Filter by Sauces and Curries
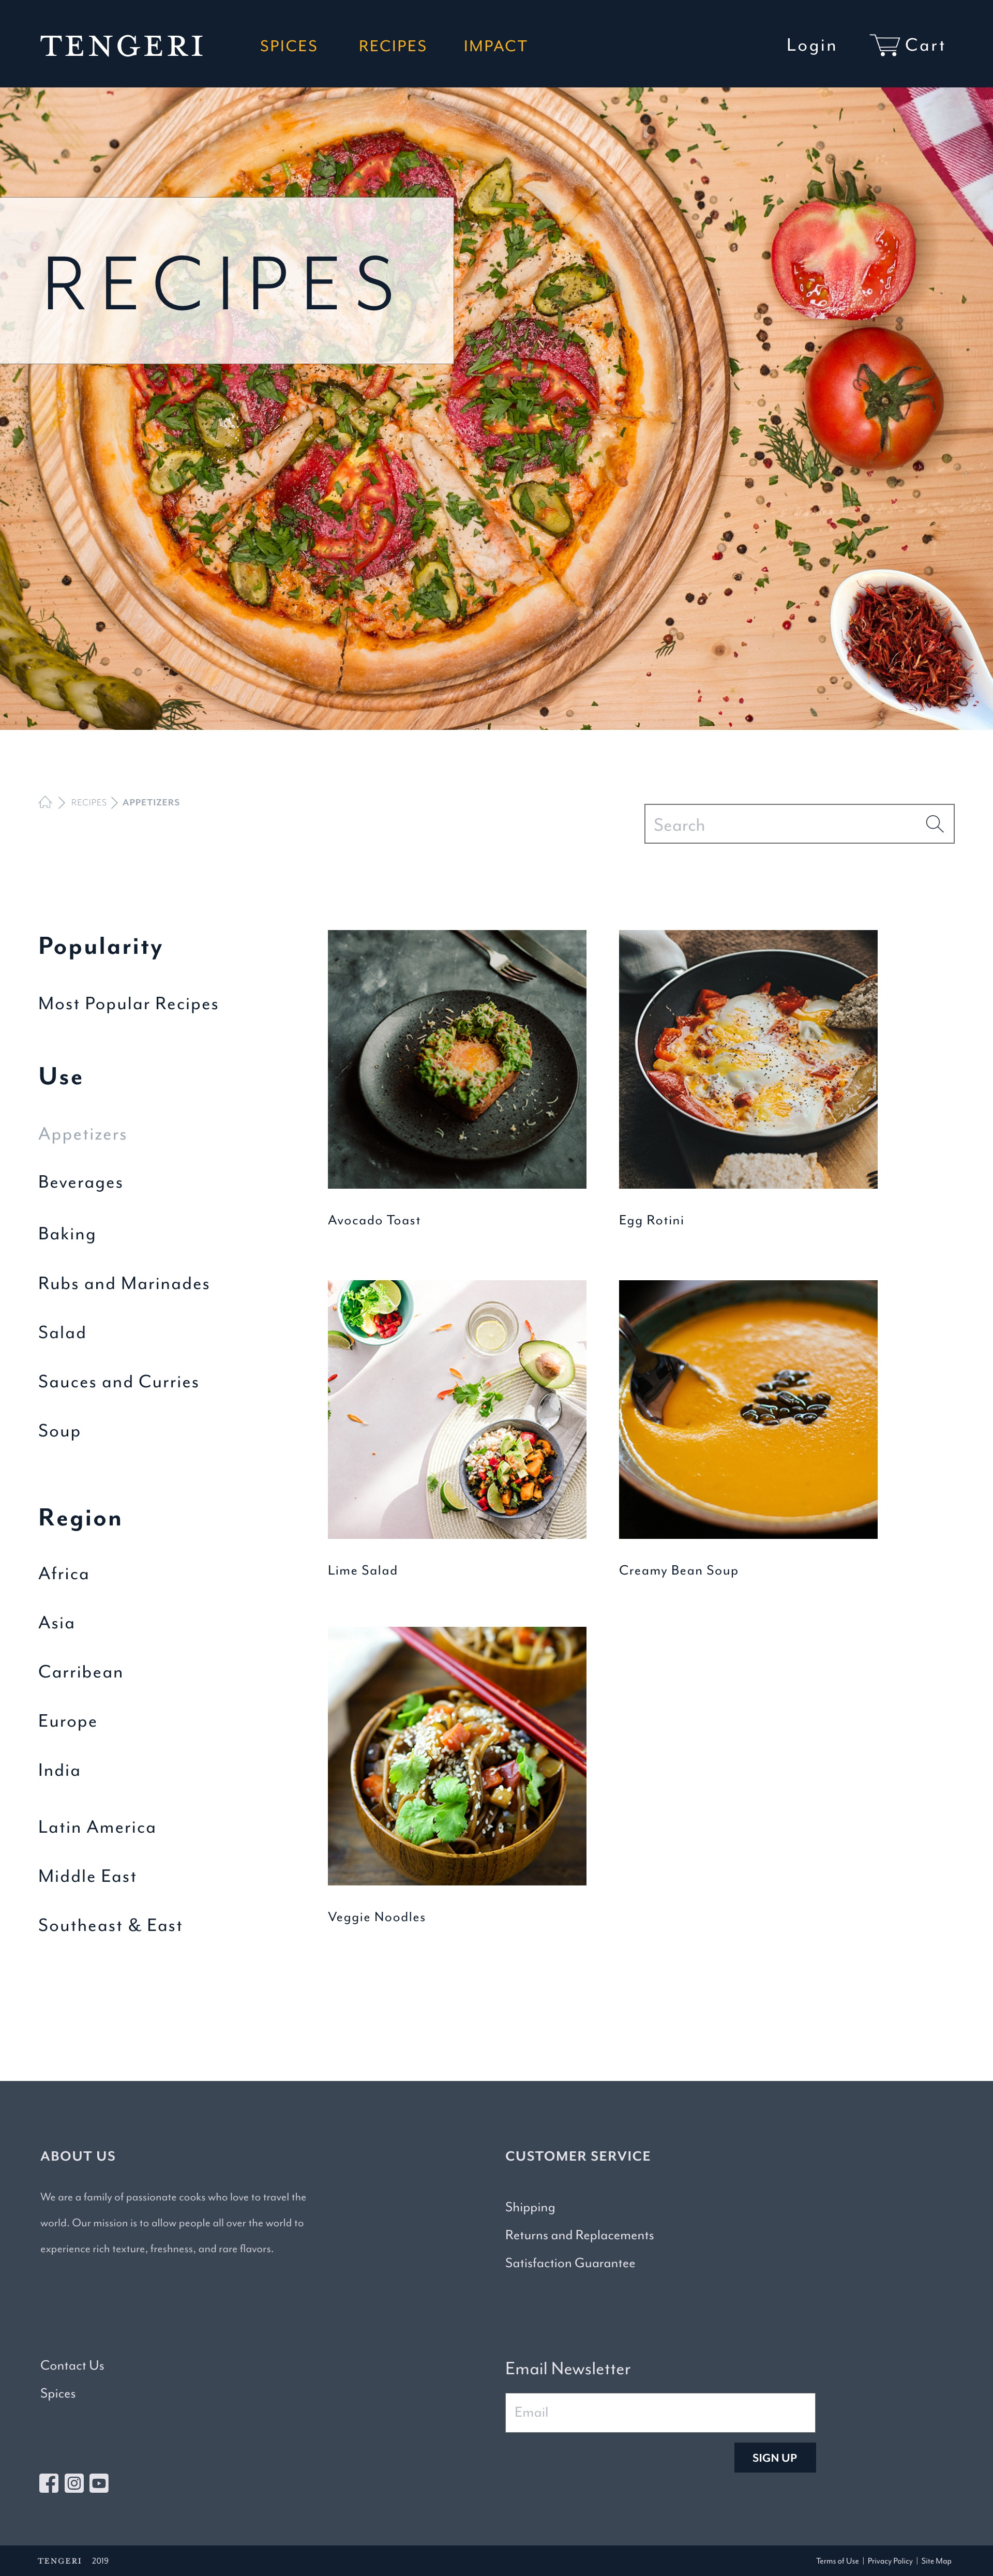 pyautogui.click(x=119, y=1382)
